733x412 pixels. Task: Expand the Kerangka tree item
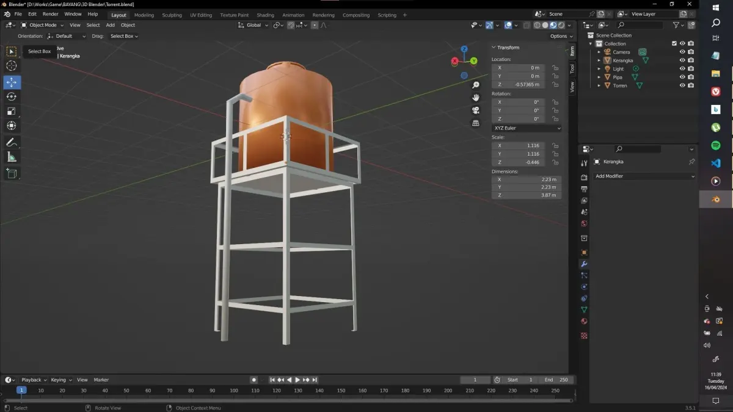(x=599, y=60)
